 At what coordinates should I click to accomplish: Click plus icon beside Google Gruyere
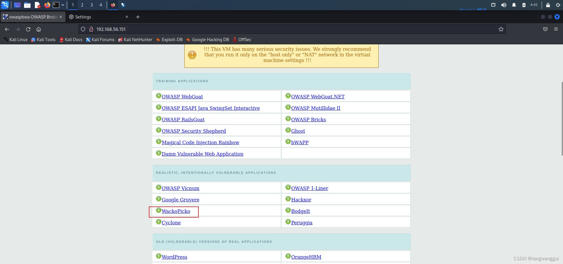[x=159, y=199]
